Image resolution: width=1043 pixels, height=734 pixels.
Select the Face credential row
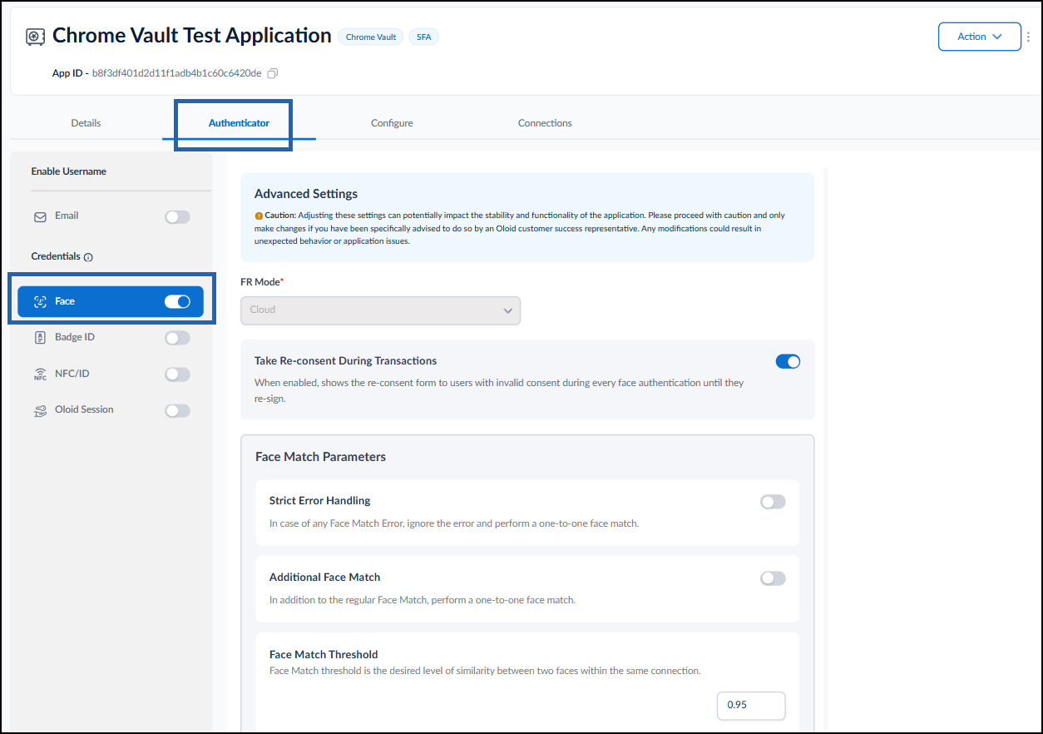pyautogui.click(x=111, y=301)
